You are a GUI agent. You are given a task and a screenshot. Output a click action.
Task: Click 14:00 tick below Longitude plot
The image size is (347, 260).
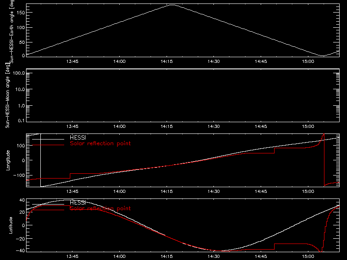click(x=119, y=192)
